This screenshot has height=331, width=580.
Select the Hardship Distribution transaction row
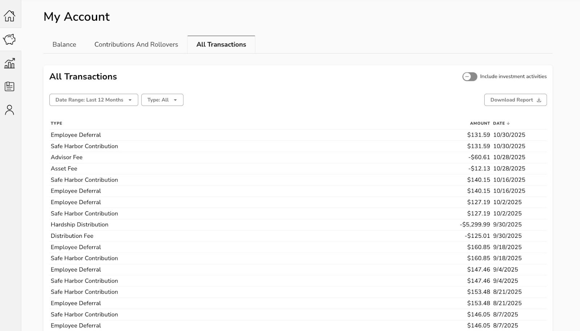coord(79,225)
